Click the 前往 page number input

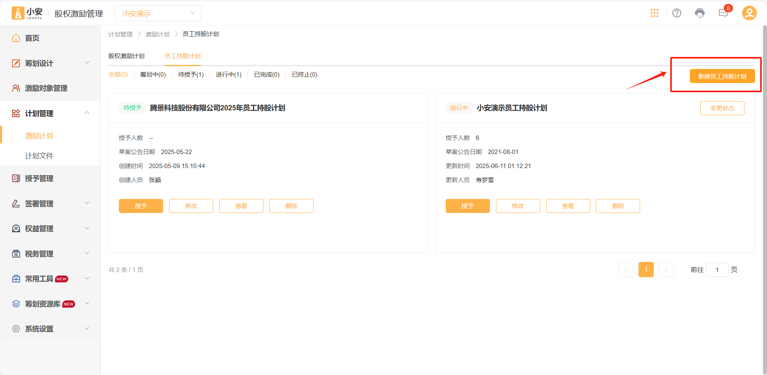[x=717, y=270]
